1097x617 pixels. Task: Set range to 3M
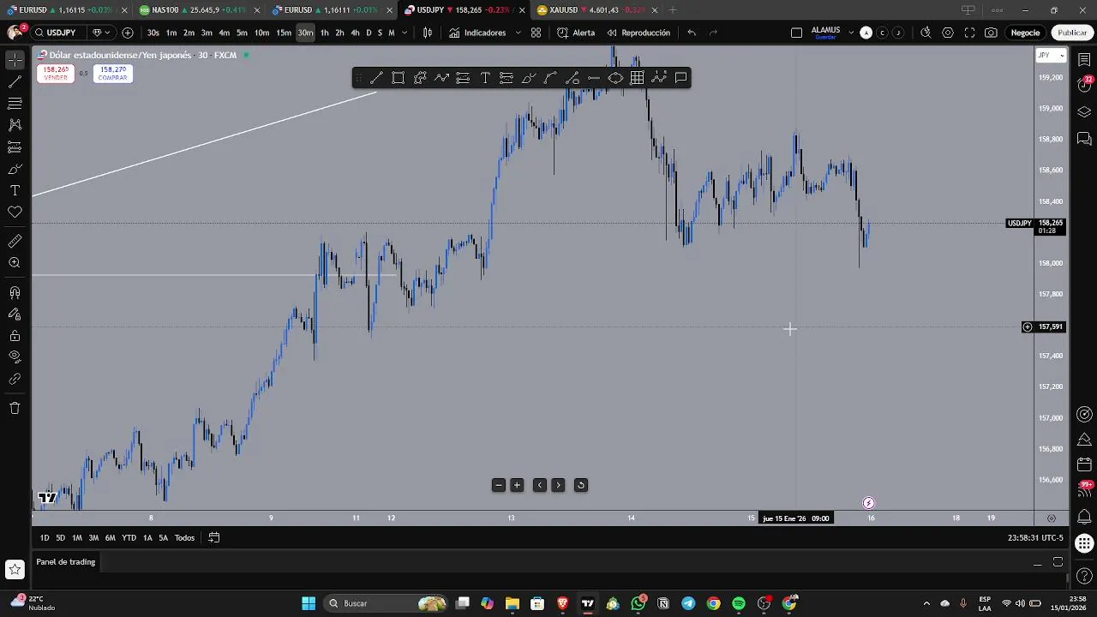pos(93,538)
